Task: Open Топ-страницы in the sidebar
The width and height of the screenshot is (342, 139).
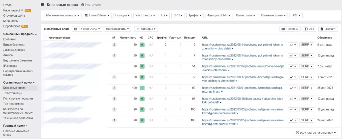Action: (x=12, y=93)
